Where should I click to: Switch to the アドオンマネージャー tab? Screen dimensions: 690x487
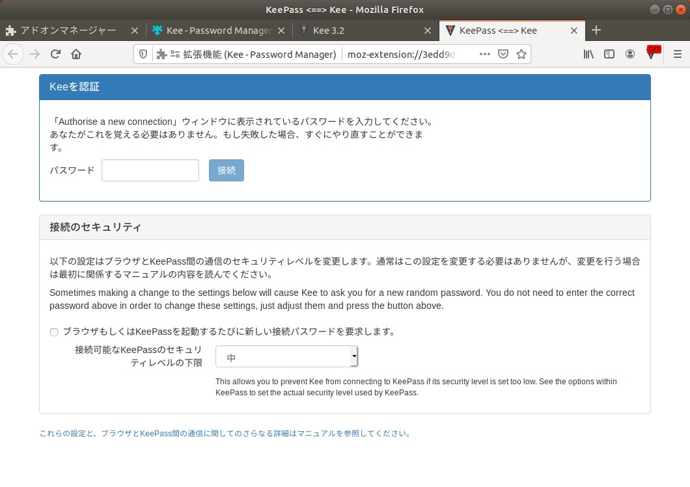(68, 31)
